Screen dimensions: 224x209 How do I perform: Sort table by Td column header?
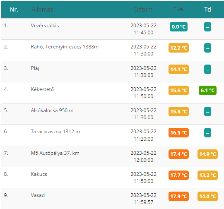click(x=207, y=10)
